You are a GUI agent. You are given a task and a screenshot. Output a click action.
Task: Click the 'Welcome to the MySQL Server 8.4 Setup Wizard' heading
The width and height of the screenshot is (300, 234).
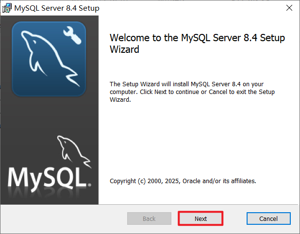[197, 44]
